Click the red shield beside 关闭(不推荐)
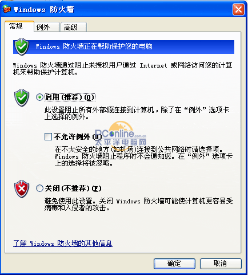 click(x=22, y=188)
